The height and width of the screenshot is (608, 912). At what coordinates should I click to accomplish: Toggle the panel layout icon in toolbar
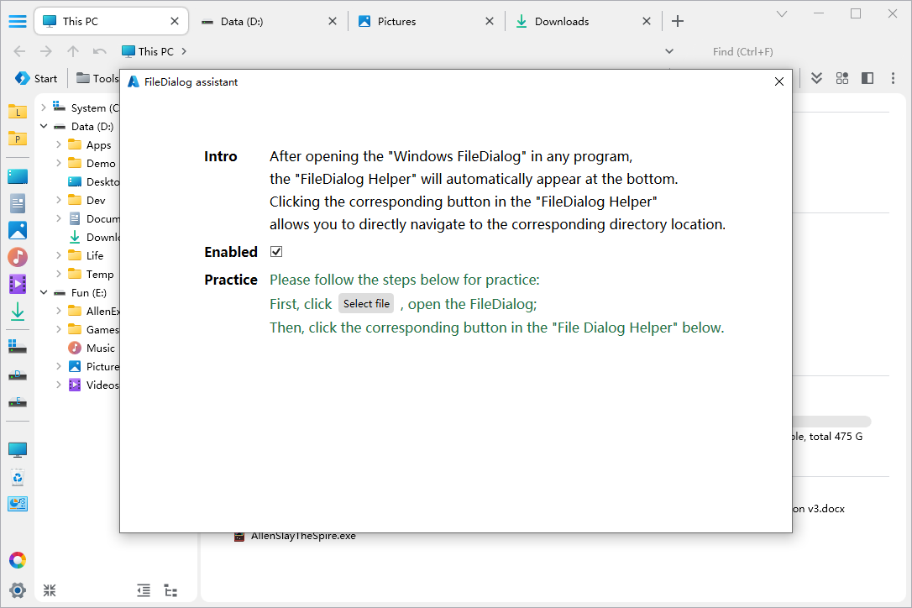[867, 78]
